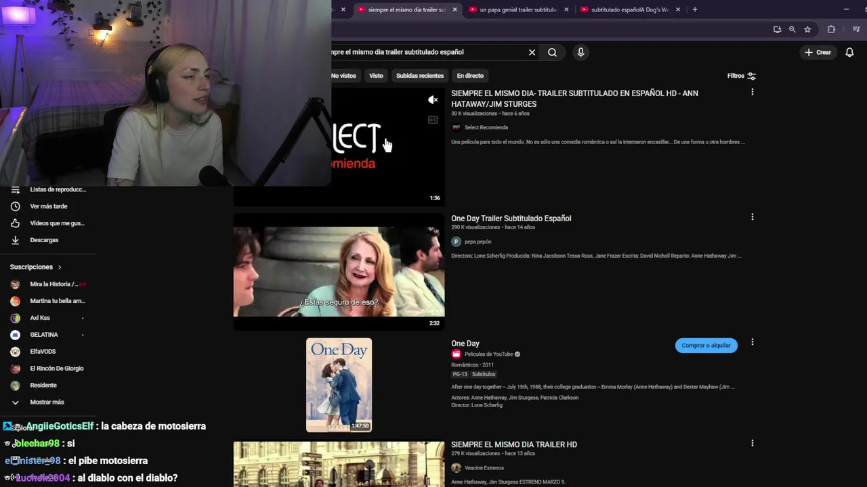This screenshot has width=867, height=487.
Task: Open the Veacine Estrenos channel
Action: click(484, 468)
